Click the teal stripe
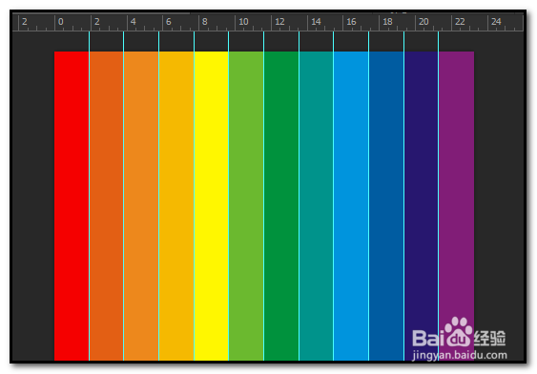The width and height of the screenshot is (537, 374). coord(316,206)
